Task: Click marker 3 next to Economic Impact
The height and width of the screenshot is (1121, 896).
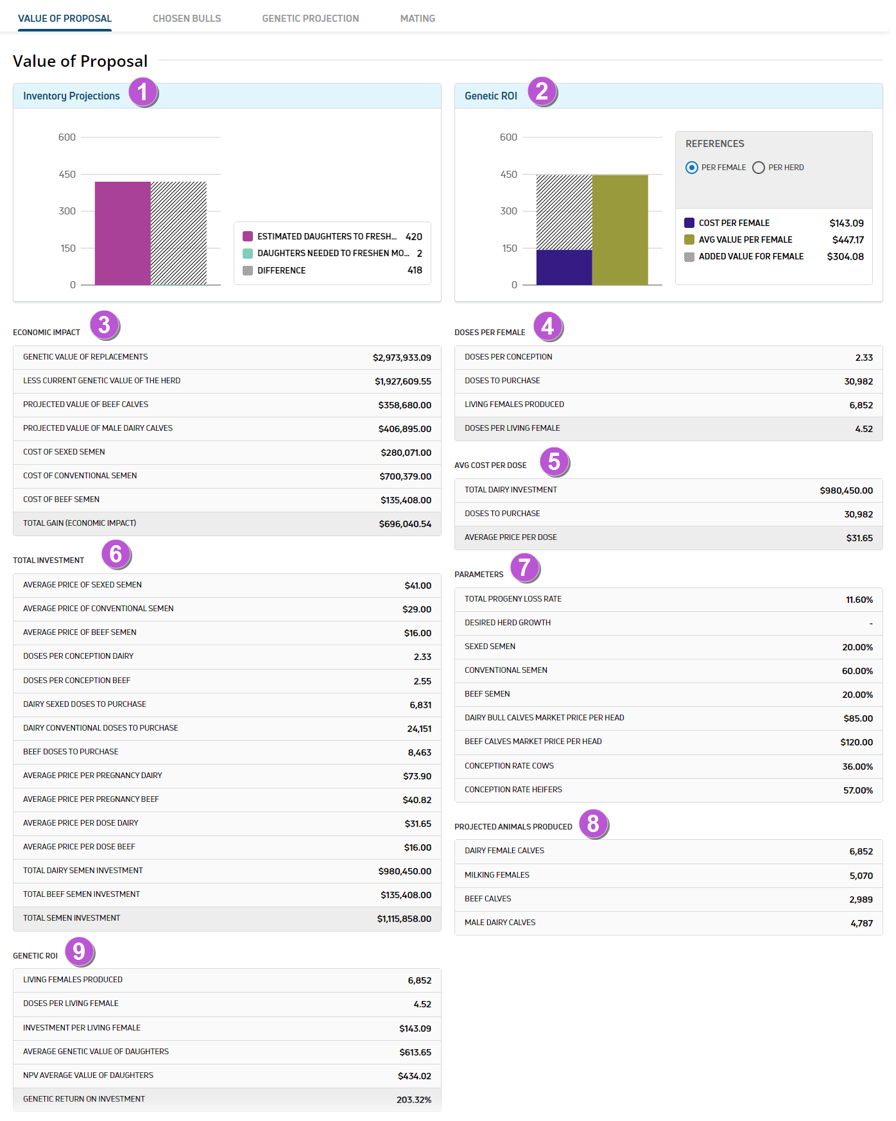Action: pos(104,325)
